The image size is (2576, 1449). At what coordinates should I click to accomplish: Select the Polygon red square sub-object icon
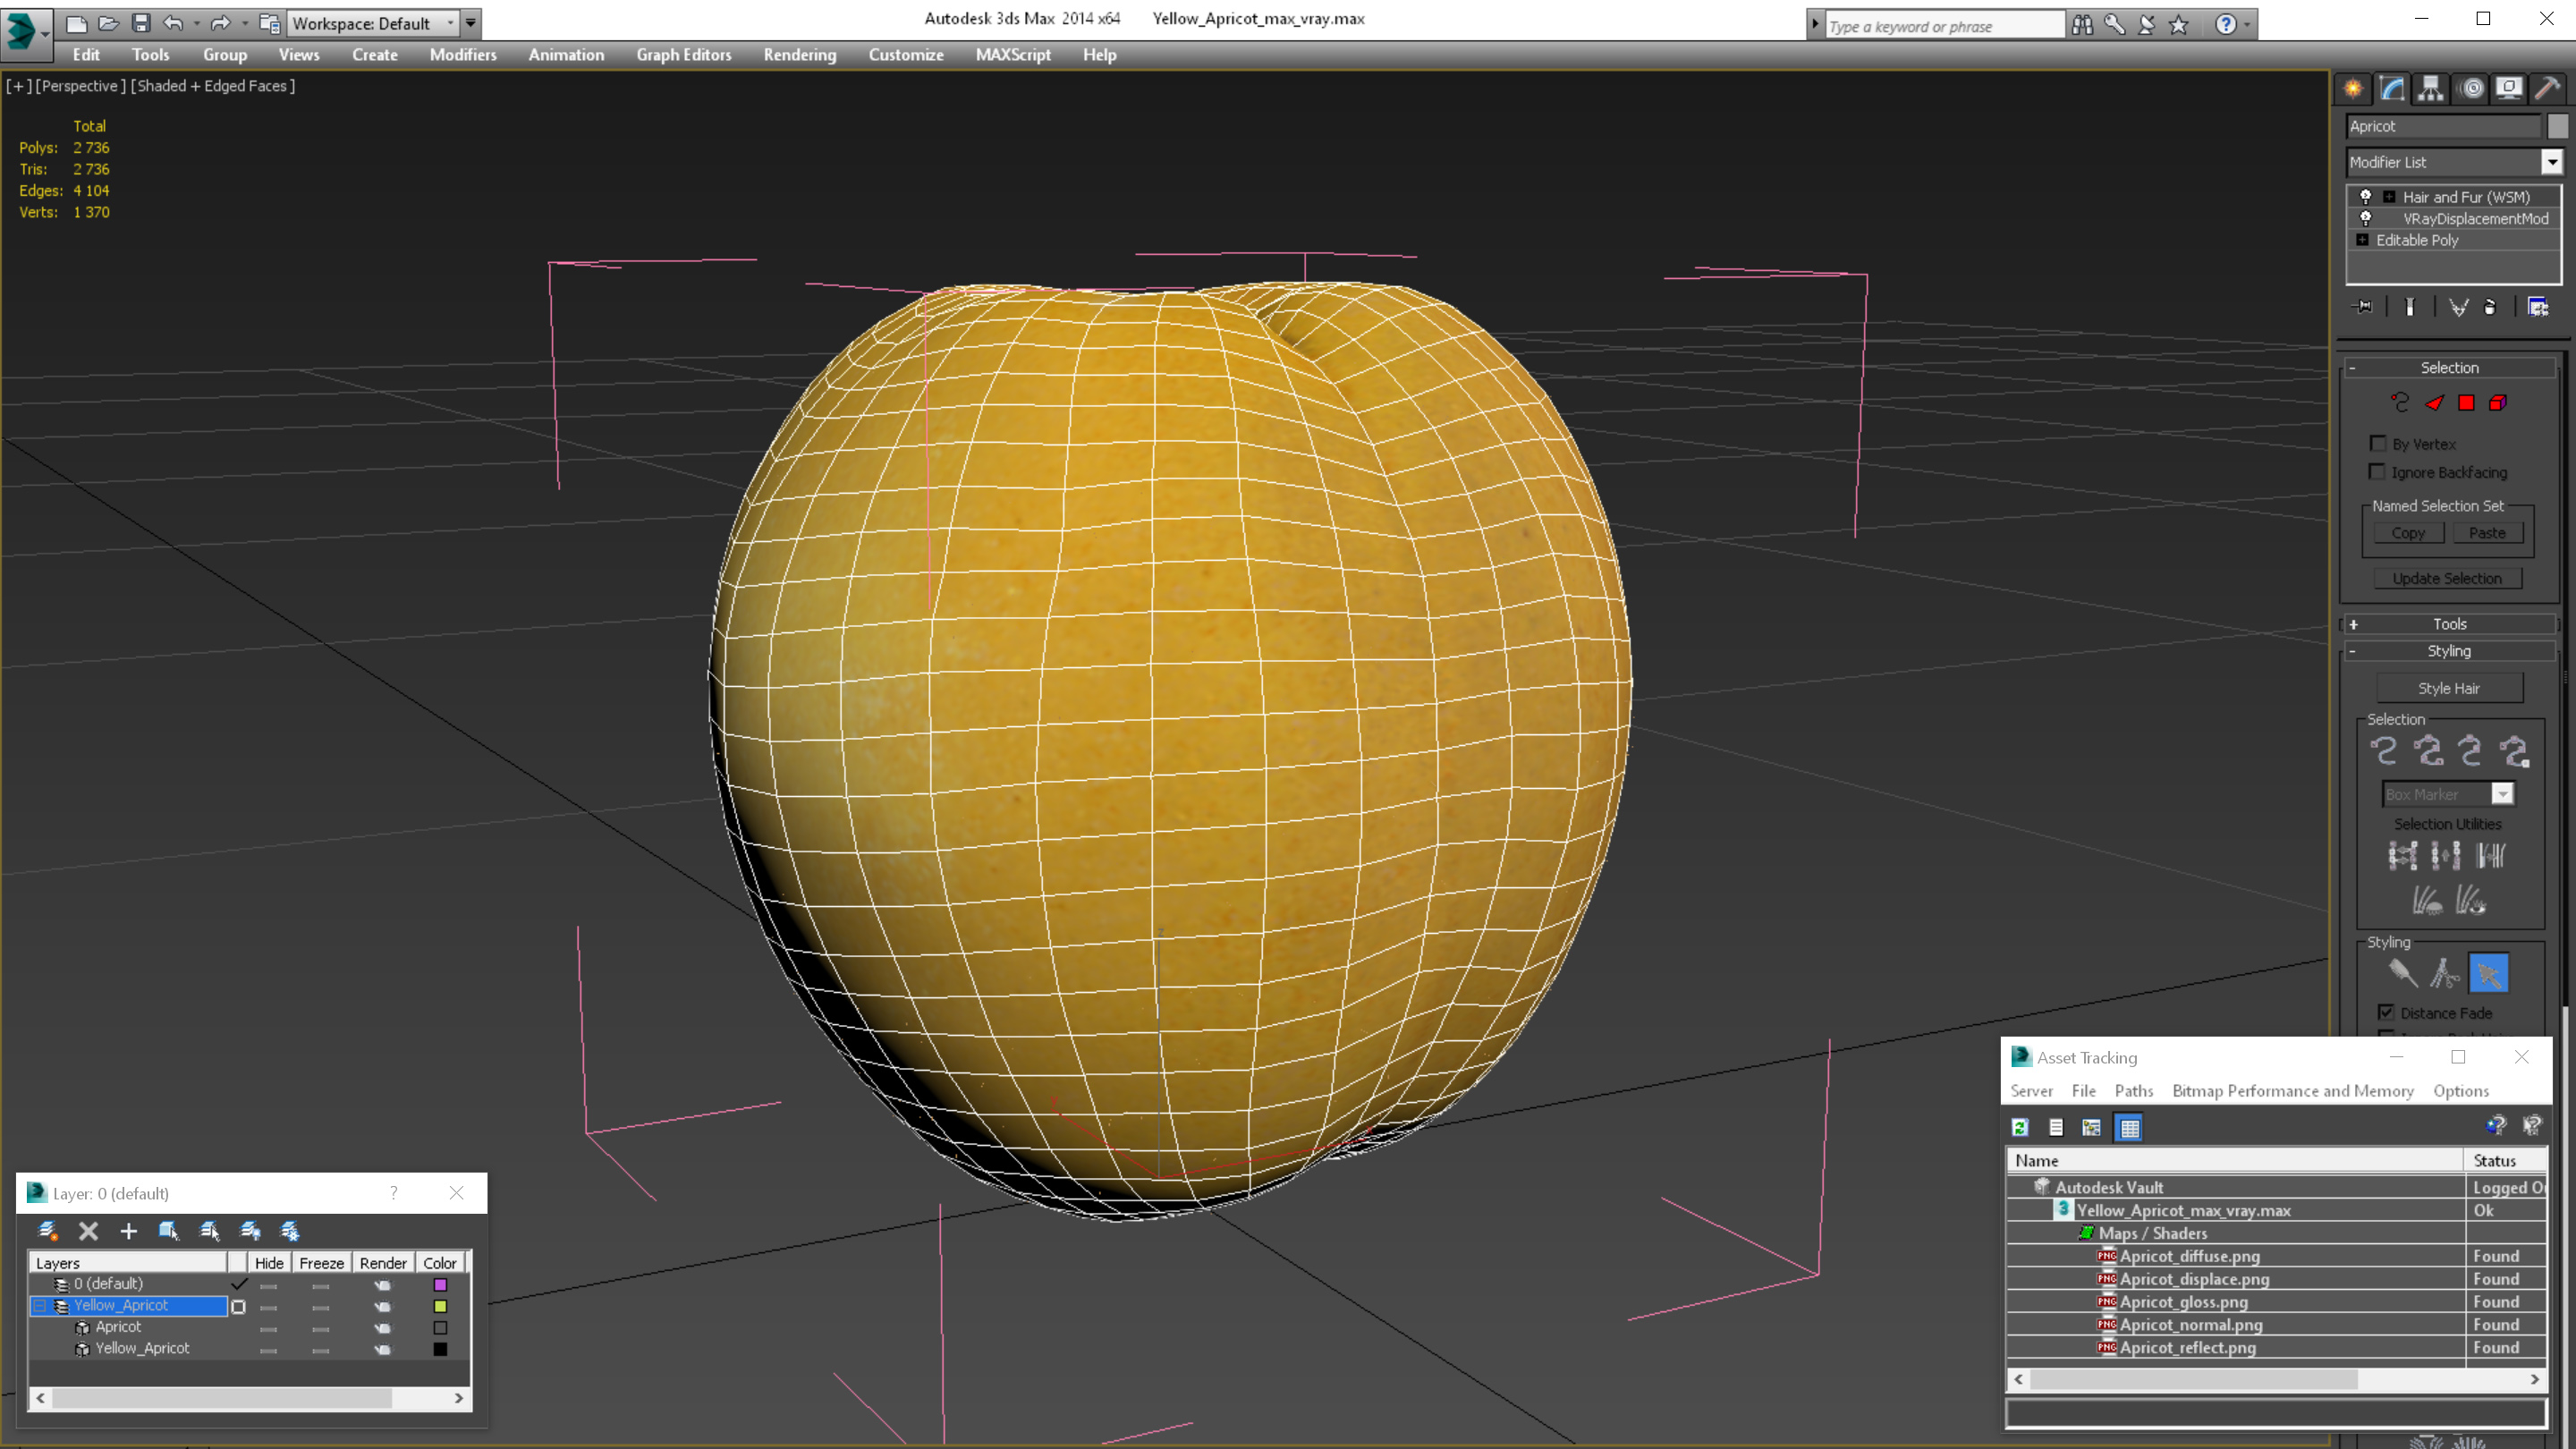point(2466,402)
